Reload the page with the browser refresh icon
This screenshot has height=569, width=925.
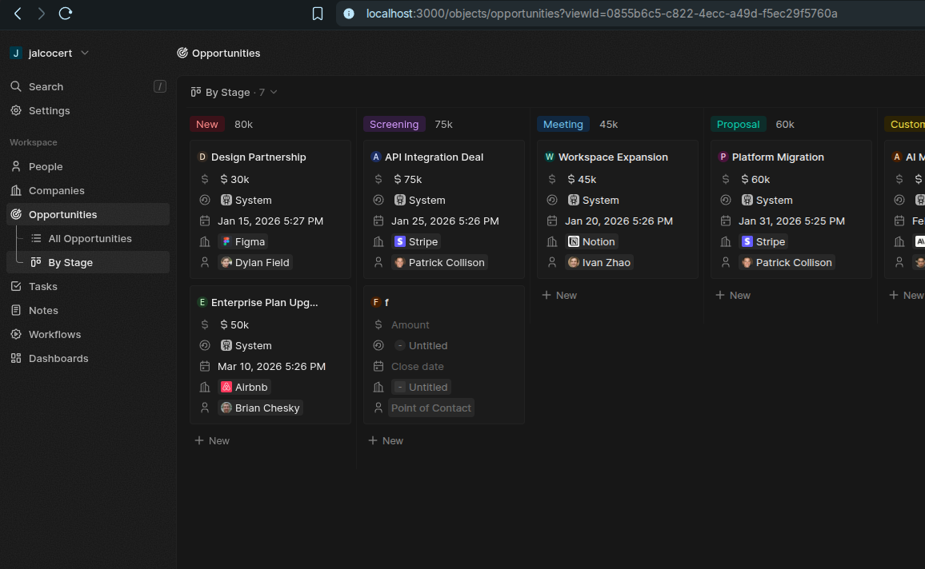pos(66,14)
